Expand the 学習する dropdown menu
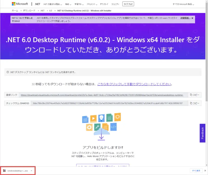The width and height of the screenshot is (208, 175). 79,4
